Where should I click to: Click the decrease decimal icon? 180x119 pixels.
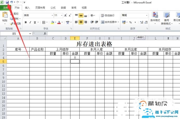[x=146, y=22]
